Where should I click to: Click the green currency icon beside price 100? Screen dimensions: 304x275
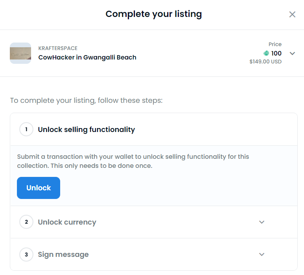[x=266, y=53]
